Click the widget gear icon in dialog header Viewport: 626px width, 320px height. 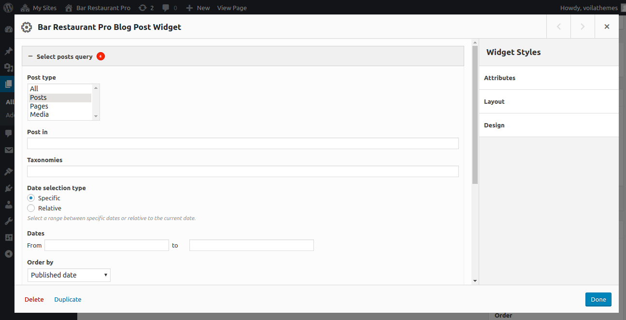pos(27,27)
